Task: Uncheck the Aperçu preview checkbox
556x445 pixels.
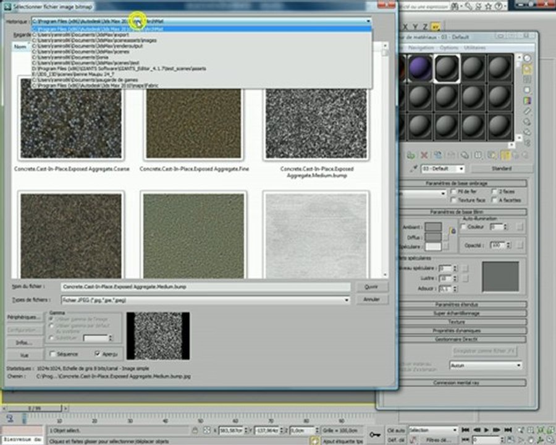Action: click(x=98, y=354)
